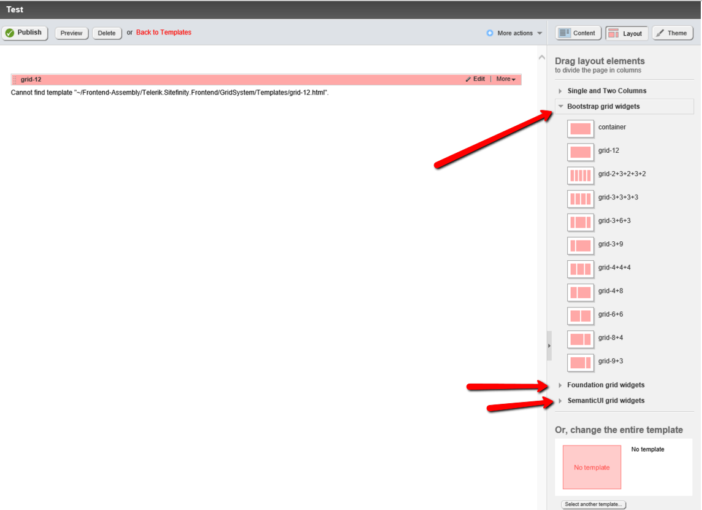Collapse the right sidebar with the splitter arrow

(x=549, y=346)
